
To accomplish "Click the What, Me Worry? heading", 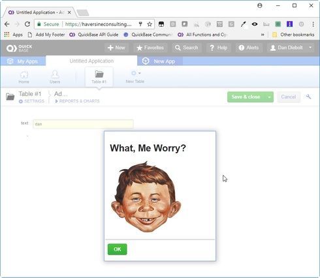I will 148,148.
